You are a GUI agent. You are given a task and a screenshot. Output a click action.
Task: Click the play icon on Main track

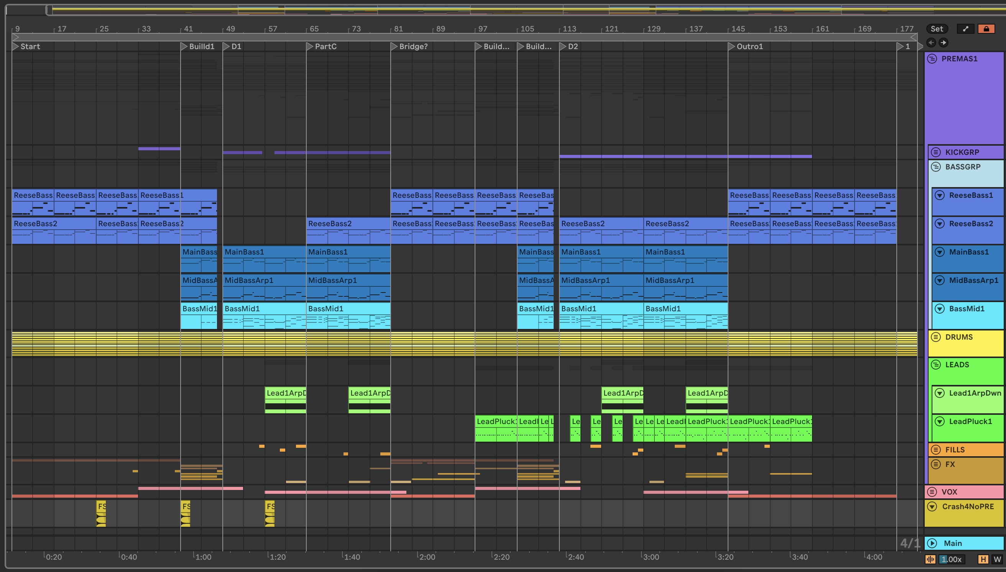(x=932, y=543)
